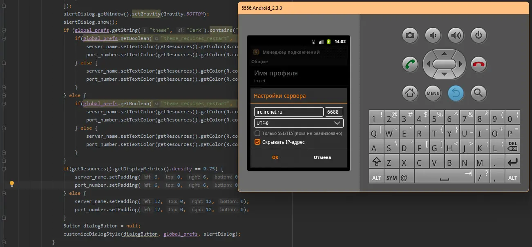Click the D-pad center select button
The width and height of the screenshot is (532, 247).
(444, 64)
